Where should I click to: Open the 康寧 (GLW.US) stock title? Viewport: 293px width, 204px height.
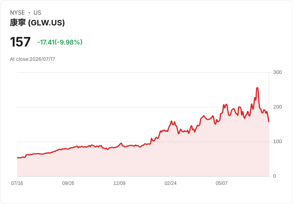pos(37,23)
